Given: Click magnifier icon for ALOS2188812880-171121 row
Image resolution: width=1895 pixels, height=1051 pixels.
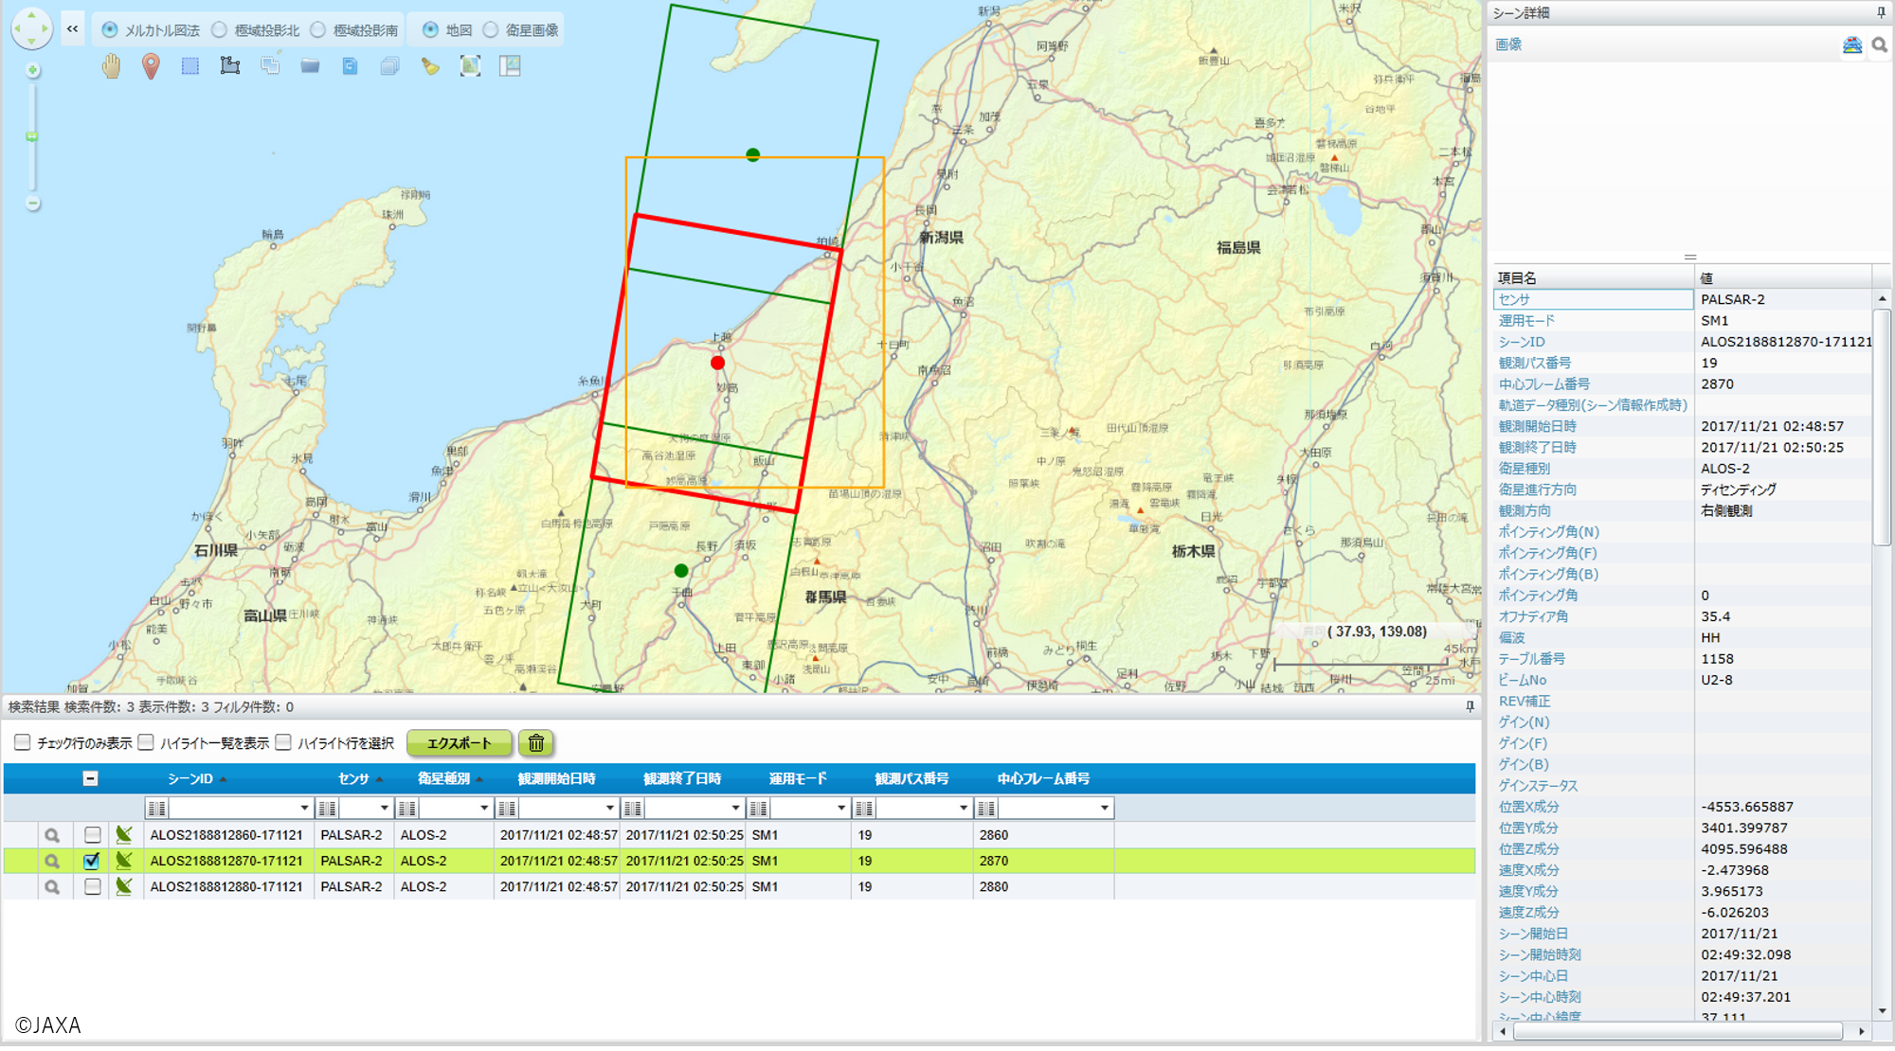Looking at the screenshot, I should [52, 887].
